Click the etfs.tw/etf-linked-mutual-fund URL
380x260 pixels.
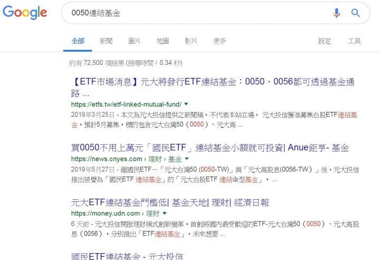click(x=126, y=105)
